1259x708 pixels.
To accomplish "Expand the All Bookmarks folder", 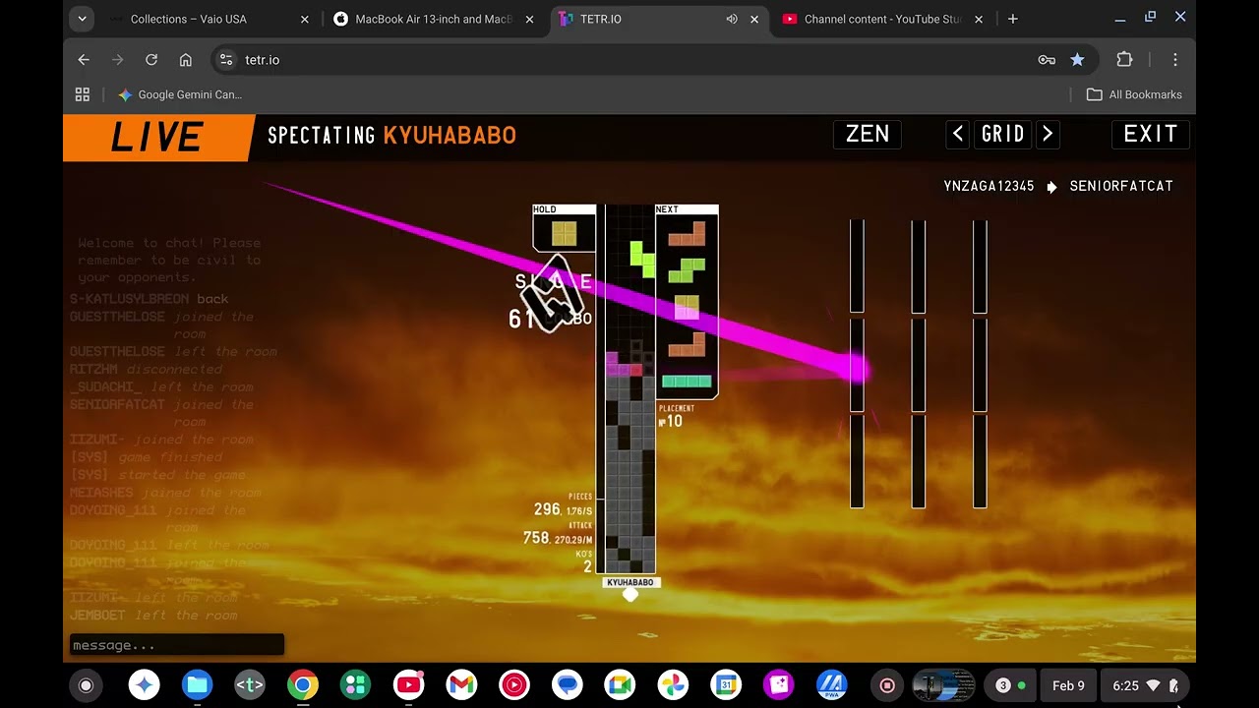I will [x=1134, y=94].
